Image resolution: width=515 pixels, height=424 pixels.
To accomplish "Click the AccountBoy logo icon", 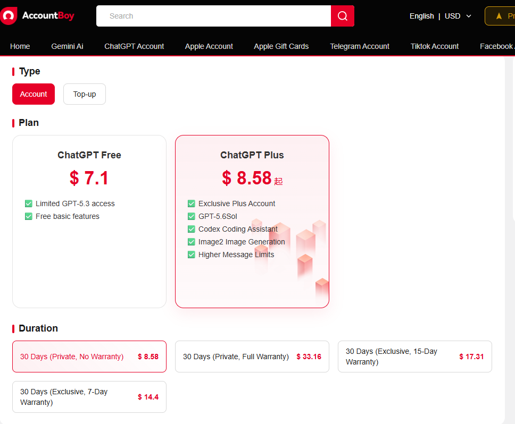I will [x=9, y=16].
